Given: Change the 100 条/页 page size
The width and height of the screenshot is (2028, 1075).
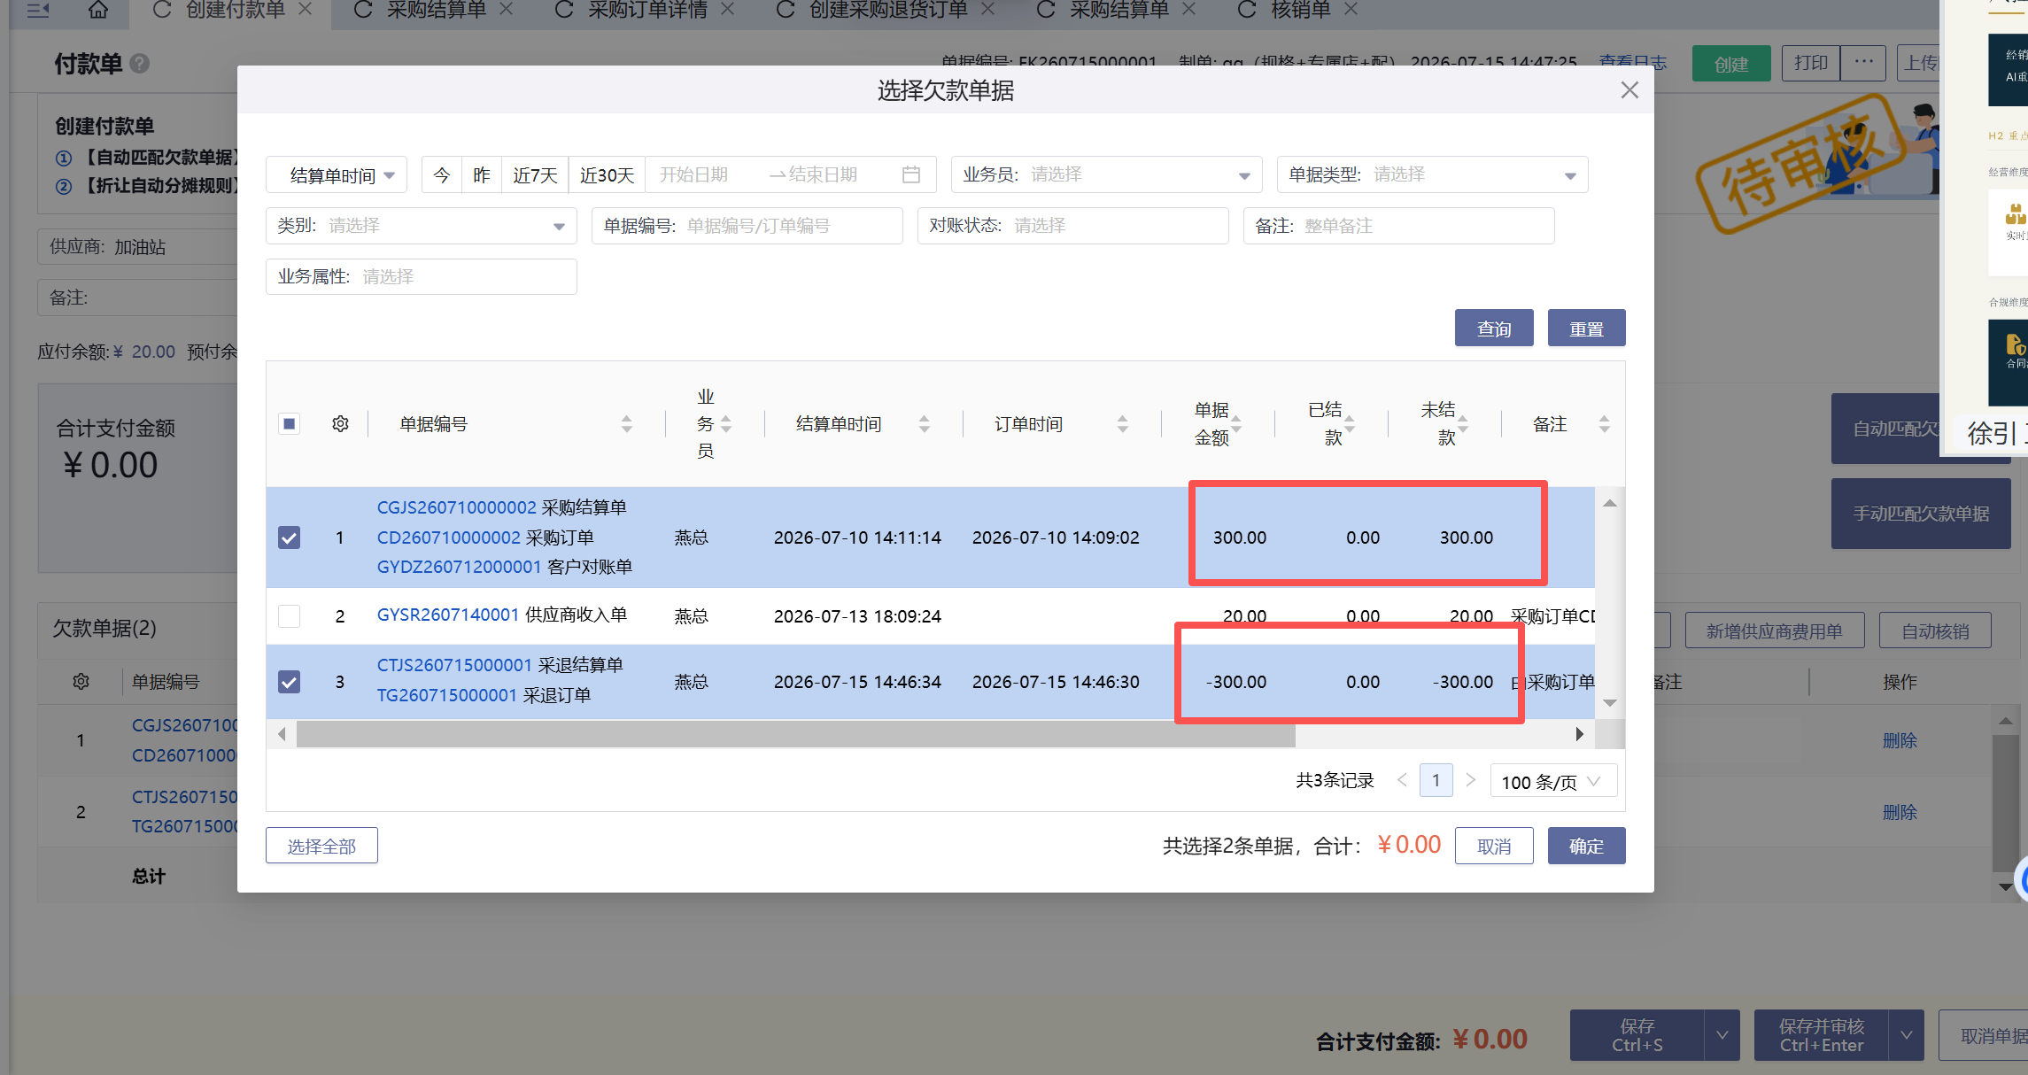Looking at the screenshot, I should [x=1553, y=781].
